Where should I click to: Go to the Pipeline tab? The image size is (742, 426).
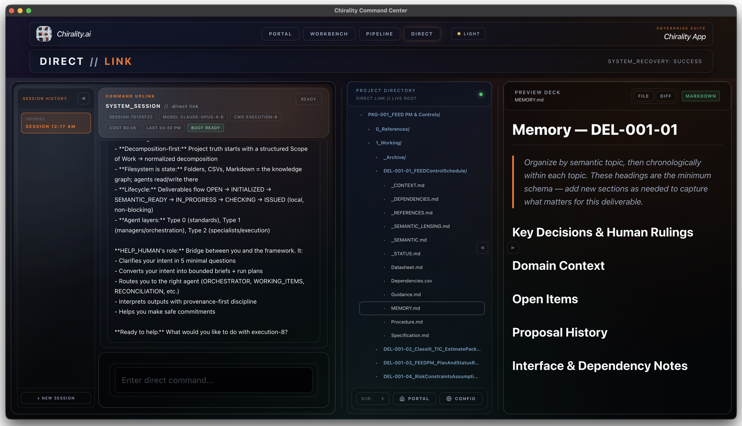click(379, 34)
